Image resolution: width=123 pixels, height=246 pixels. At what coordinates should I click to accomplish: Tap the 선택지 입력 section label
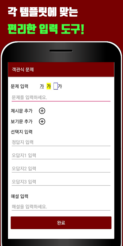pyautogui.click(x=22, y=132)
